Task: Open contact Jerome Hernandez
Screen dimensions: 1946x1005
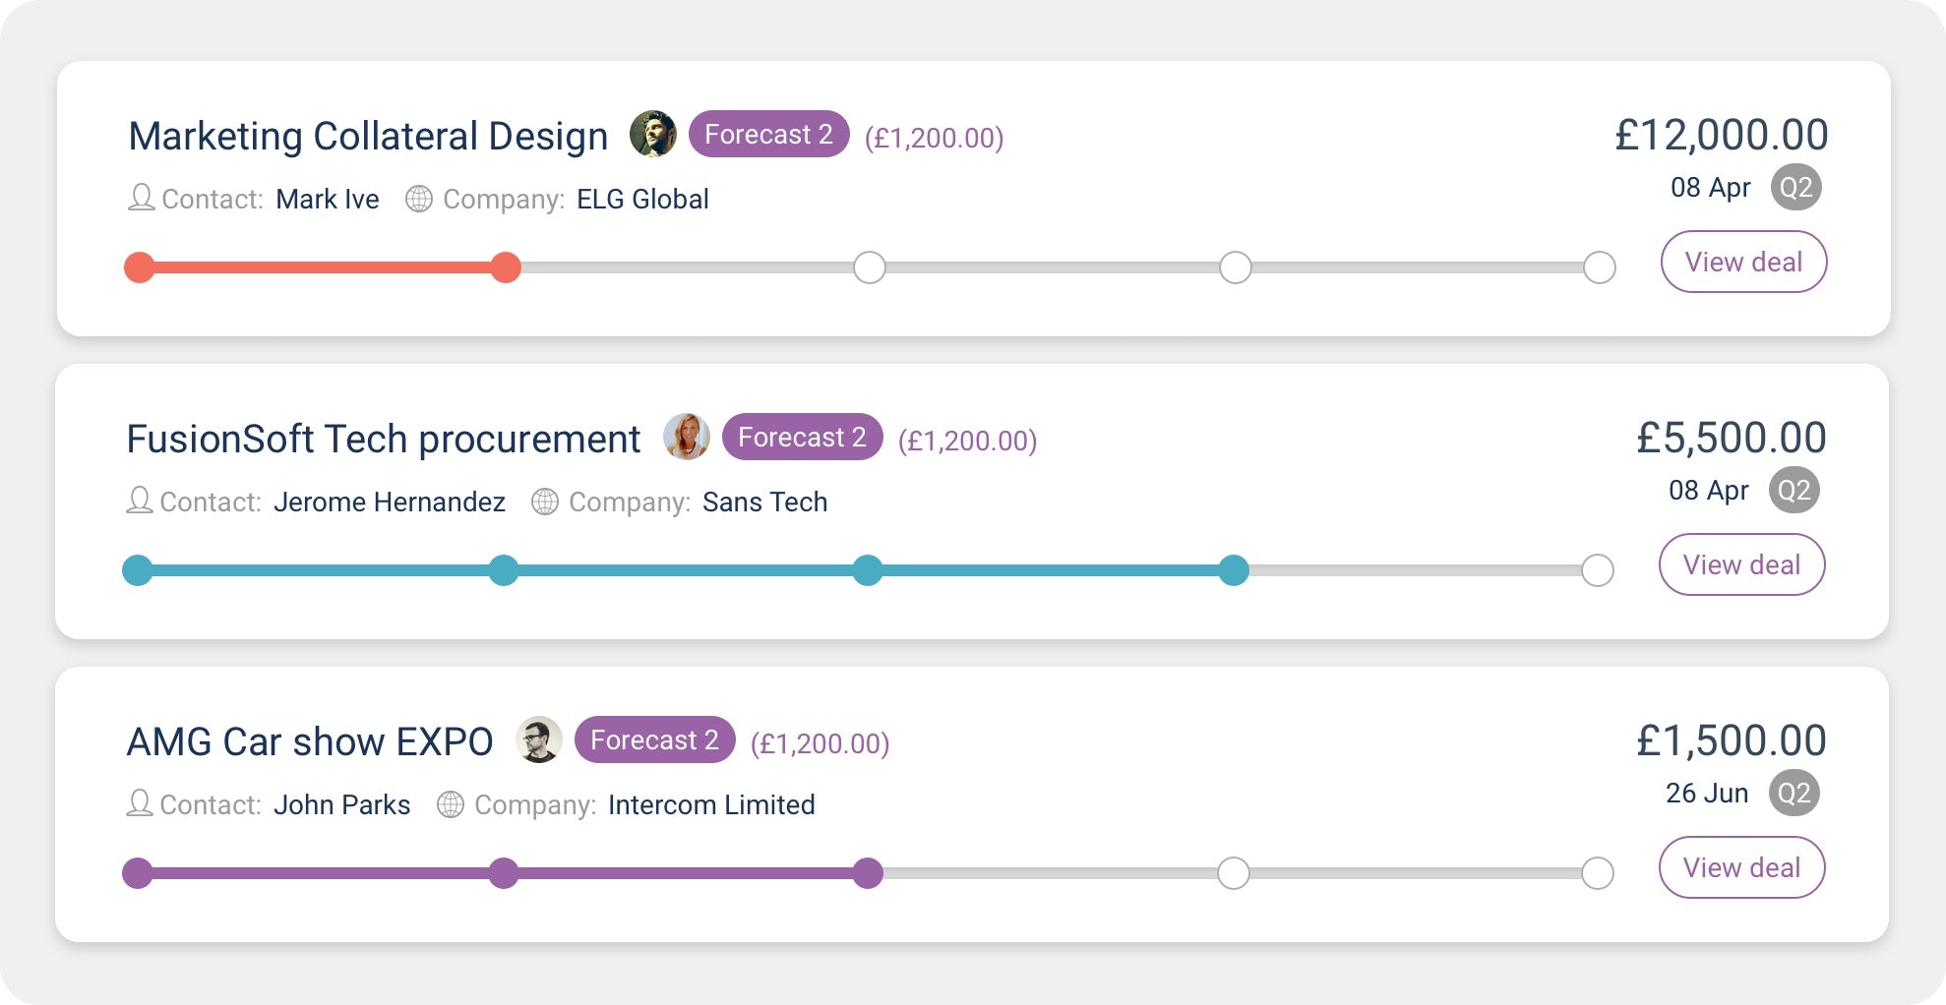Action: pos(390,502)
